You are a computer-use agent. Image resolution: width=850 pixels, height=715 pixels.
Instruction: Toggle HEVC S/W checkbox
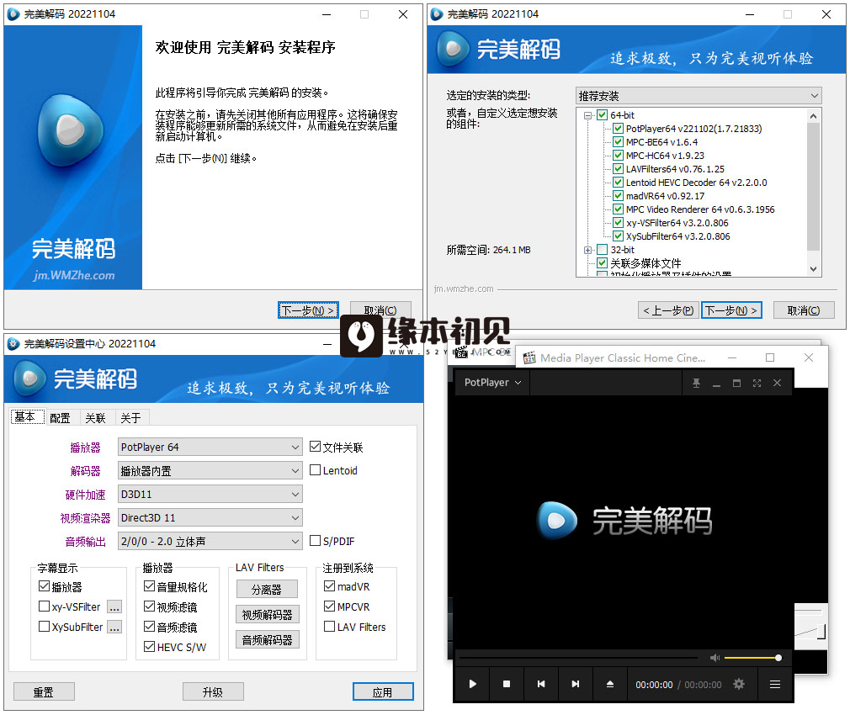click(x=149, y=646)
